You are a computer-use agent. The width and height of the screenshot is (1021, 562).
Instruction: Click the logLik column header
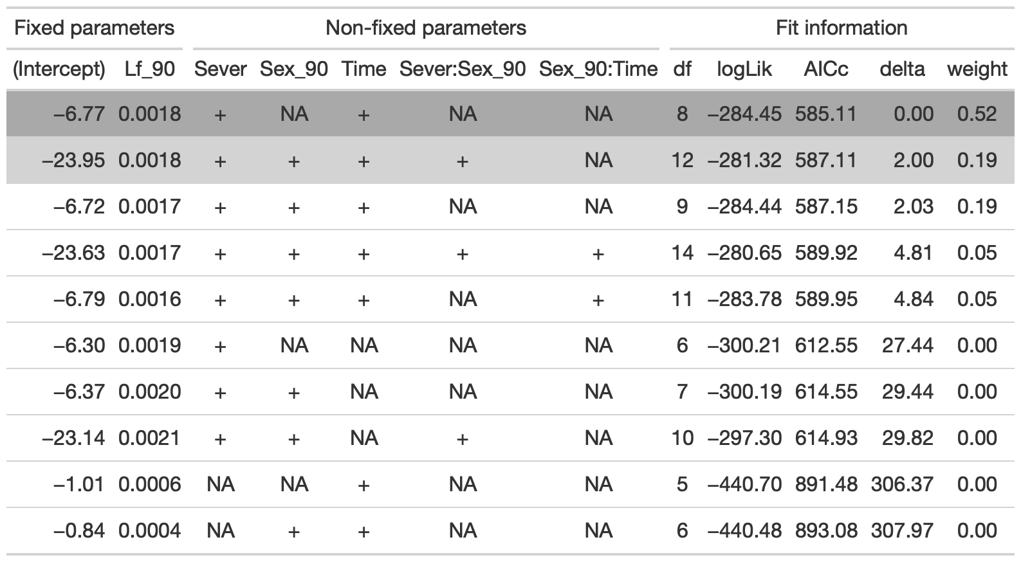point(744,69)
